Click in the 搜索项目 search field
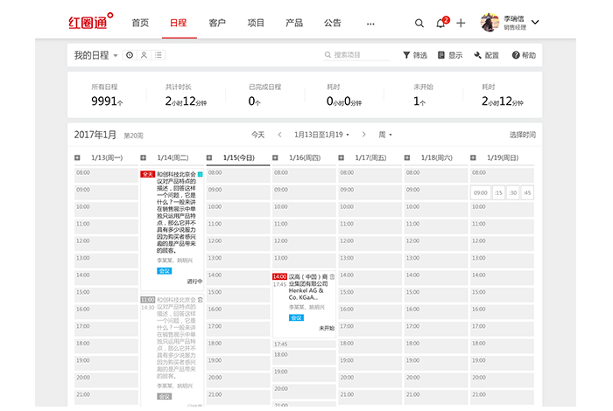 coord(359,55)
